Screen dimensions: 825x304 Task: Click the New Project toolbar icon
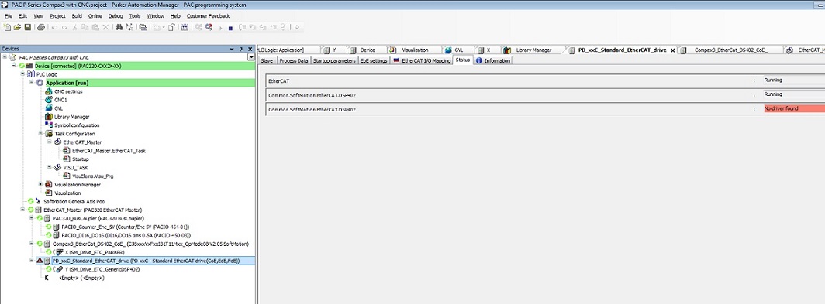(8, 27)
